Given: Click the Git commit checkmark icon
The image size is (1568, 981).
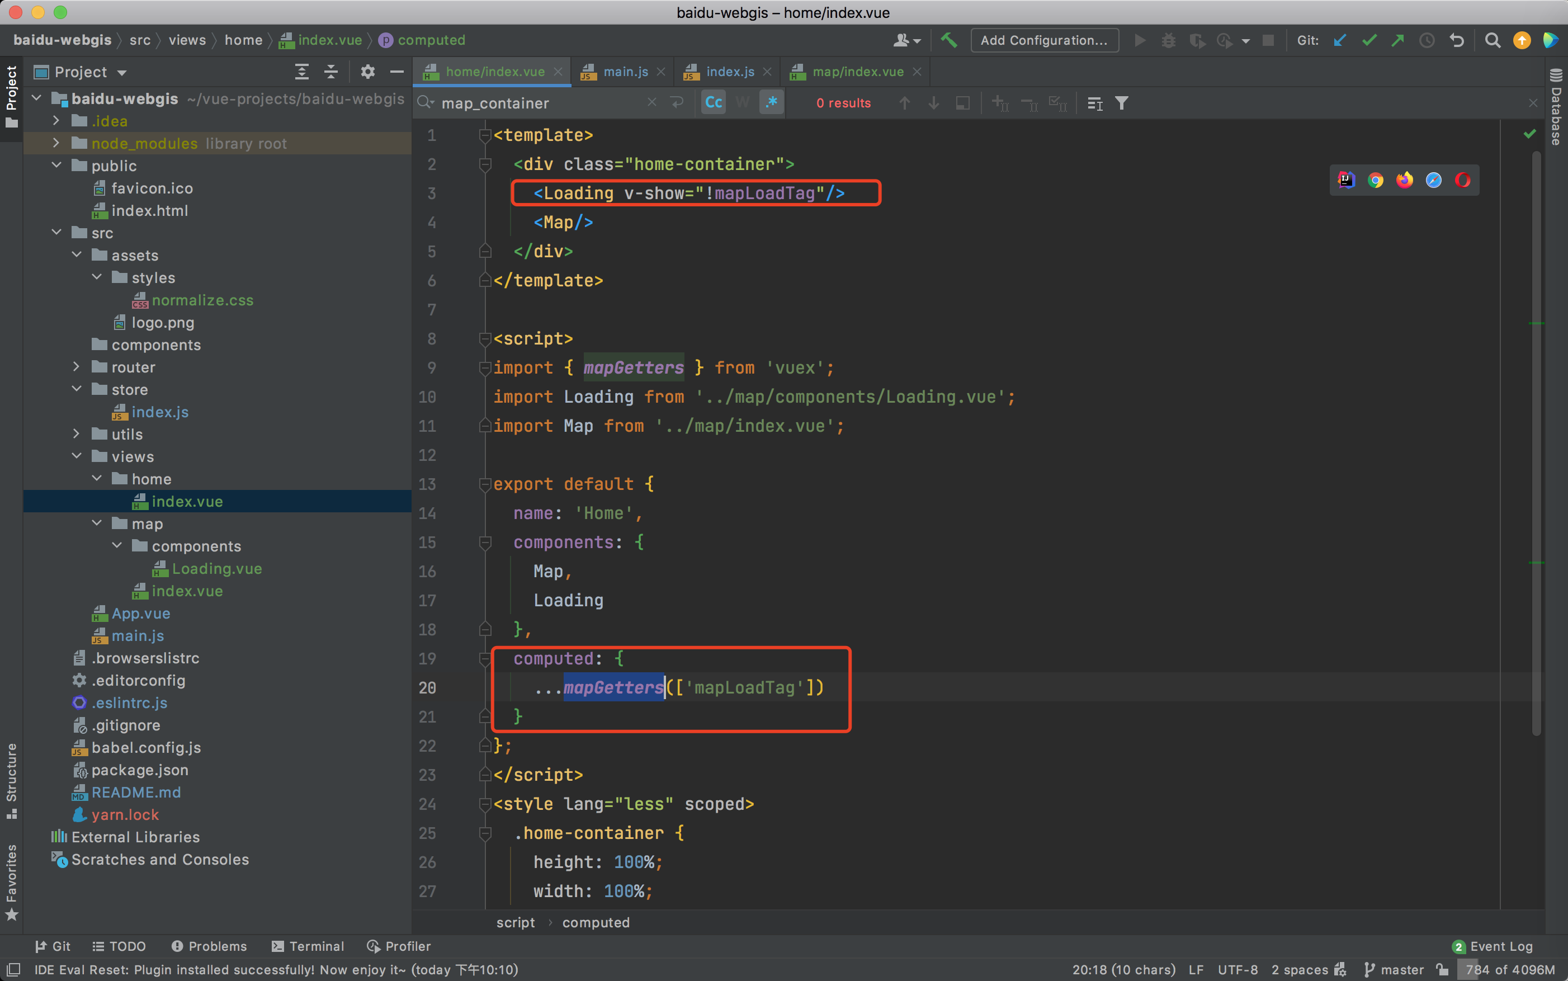Looking at the screenshot, I should 1369,40.
